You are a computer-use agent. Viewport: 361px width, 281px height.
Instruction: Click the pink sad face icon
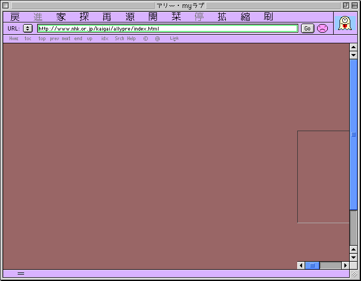coord(322,28)
